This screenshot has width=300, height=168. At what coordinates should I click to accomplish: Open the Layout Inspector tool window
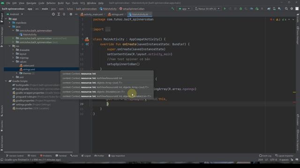(x=284, y=156)
